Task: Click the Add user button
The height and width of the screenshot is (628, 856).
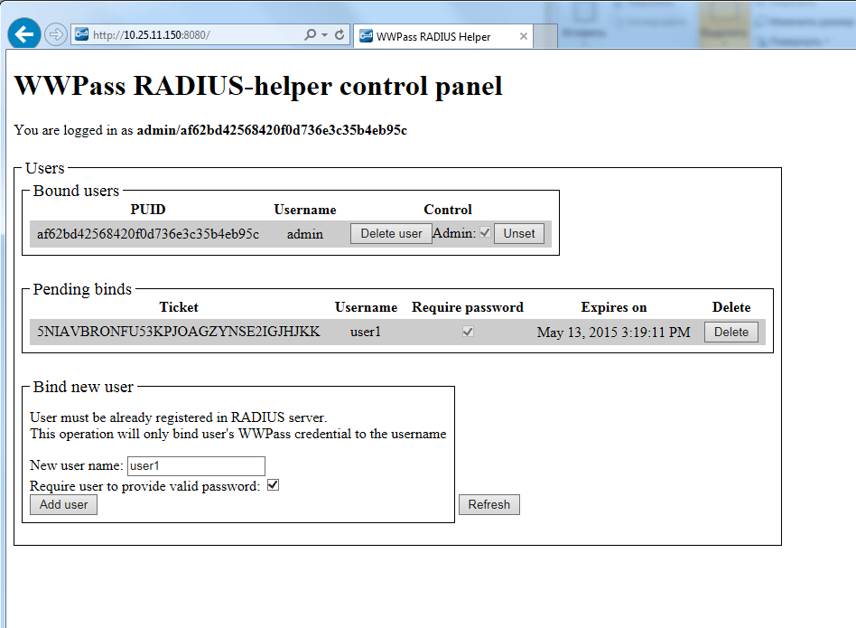Action: (x=63, y=504)
